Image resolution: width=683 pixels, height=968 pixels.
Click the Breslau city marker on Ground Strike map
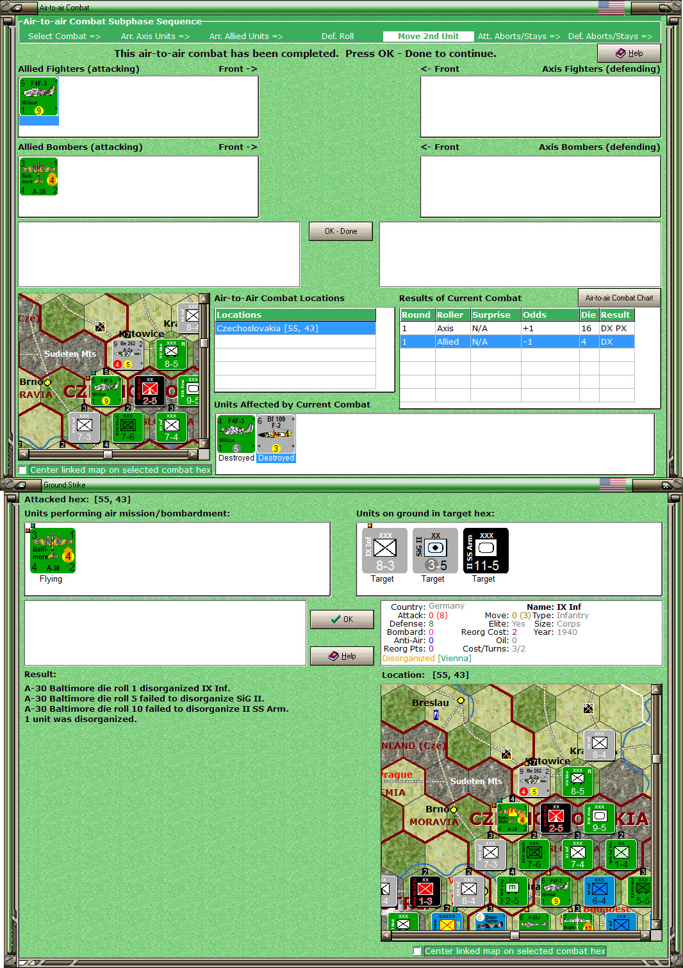[460, 700]
